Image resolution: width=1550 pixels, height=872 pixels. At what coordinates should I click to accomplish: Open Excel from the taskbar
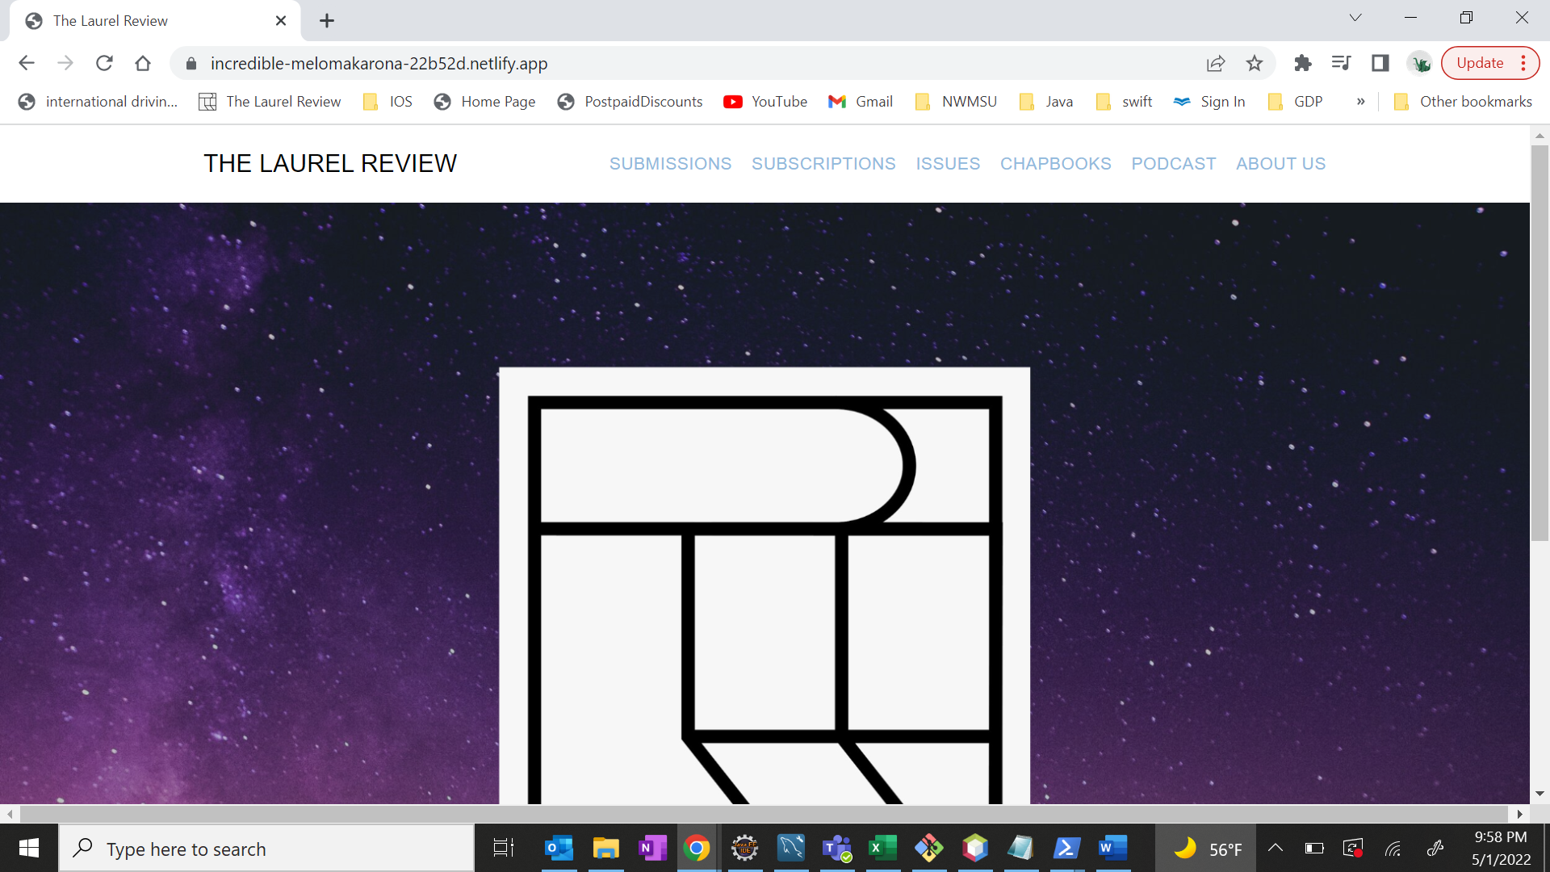tap(883, 848)
